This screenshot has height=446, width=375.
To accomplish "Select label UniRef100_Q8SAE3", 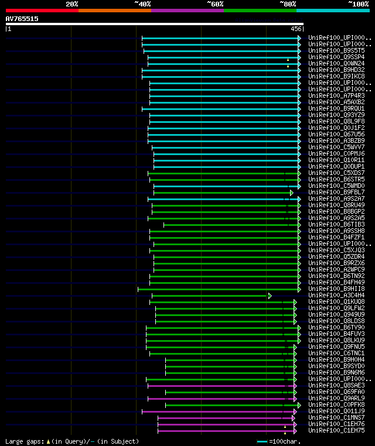I will pyautogui.click(x=336, y=385).
